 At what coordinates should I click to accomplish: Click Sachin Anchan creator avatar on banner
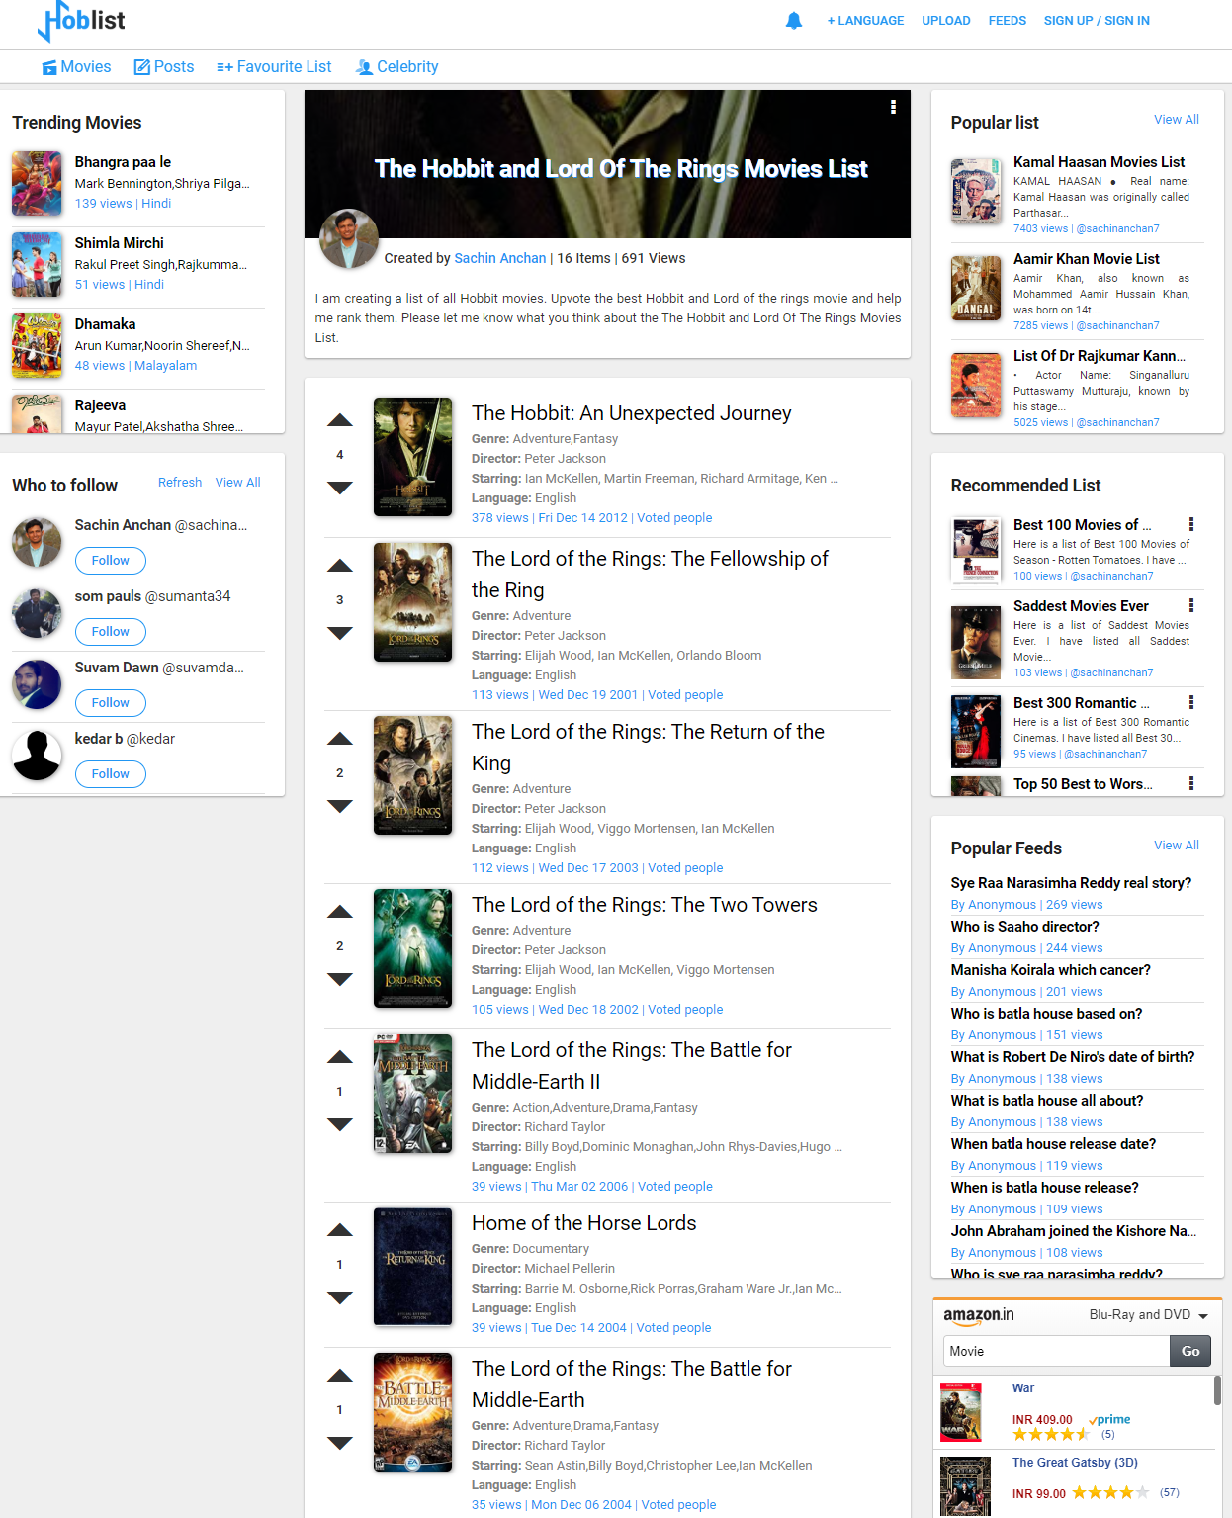pyautogui.click(x=349, y=238)
